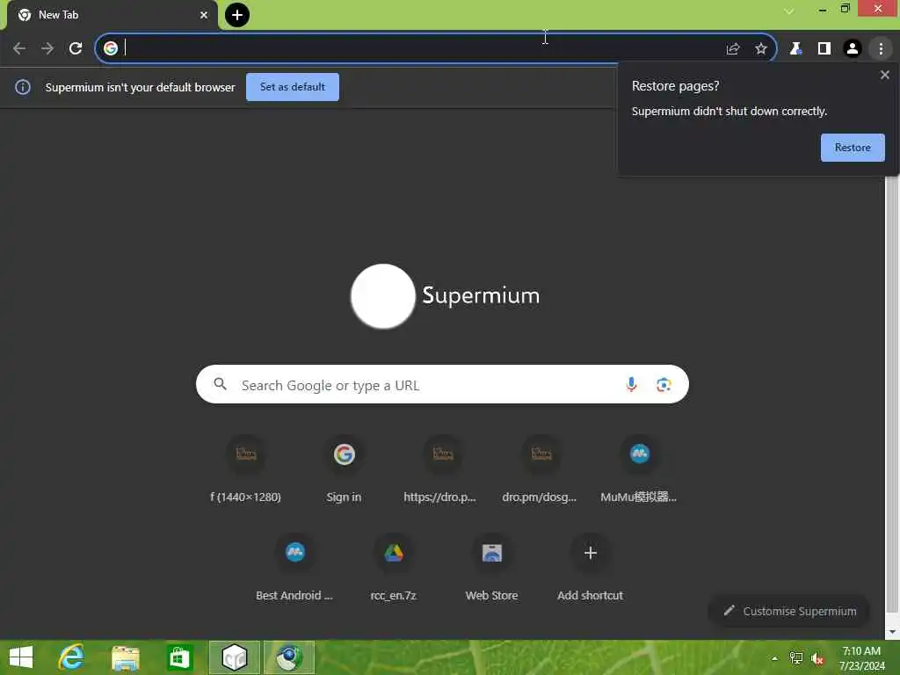Viewport: 900px width, 675px height.
Task: Click Add shortcut plus tile
Action: (x=590, y=569)
